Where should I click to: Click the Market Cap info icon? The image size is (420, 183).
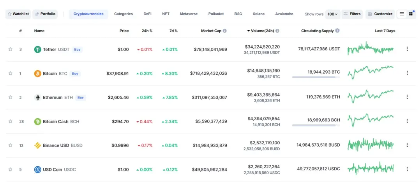(225, 31)
